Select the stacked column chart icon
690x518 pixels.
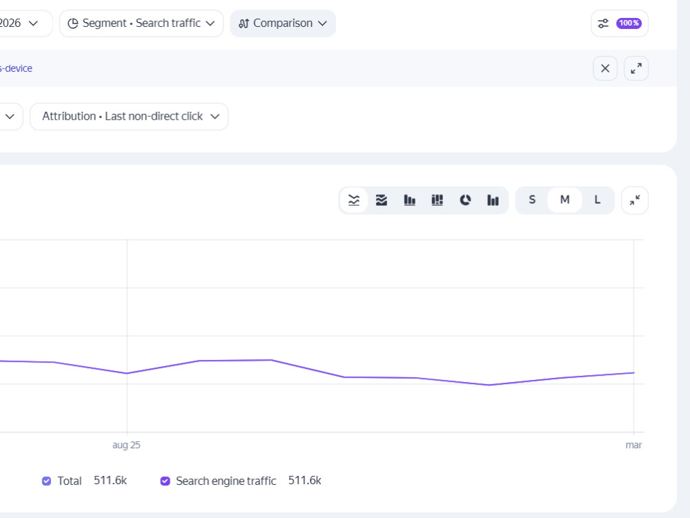(x=437, y=200)
